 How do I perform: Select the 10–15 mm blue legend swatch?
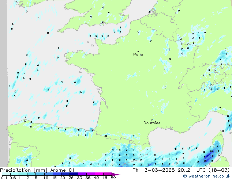(x=49, y=174)
